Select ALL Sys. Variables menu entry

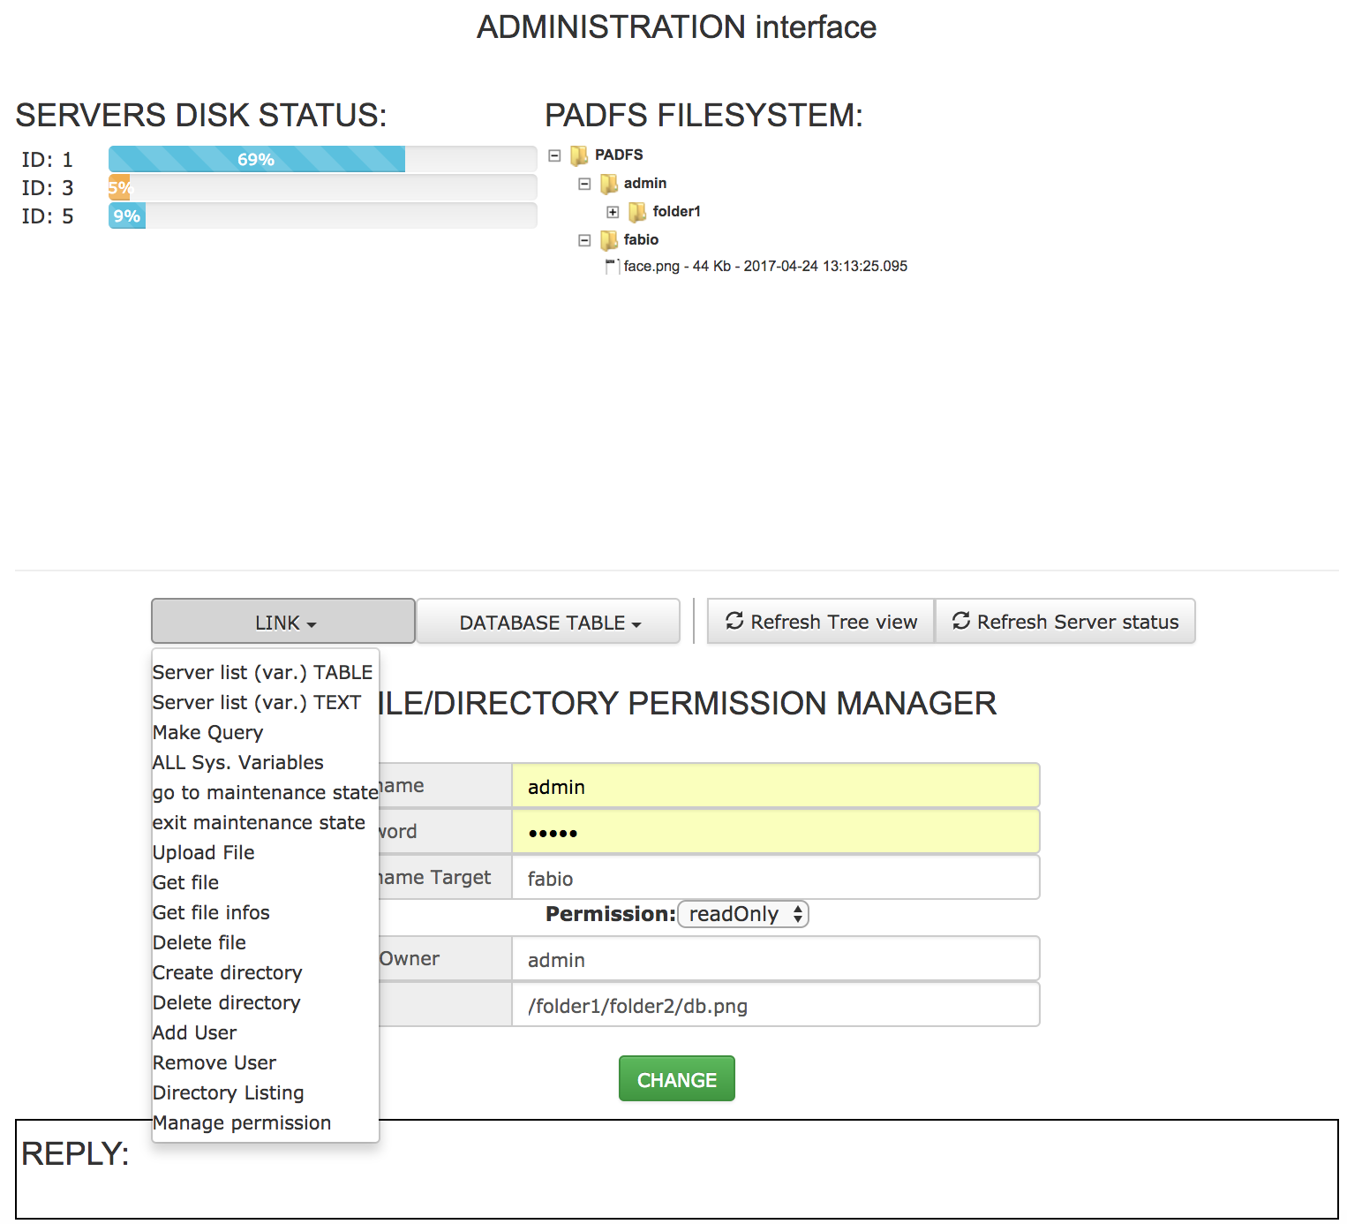pos(238,763)
